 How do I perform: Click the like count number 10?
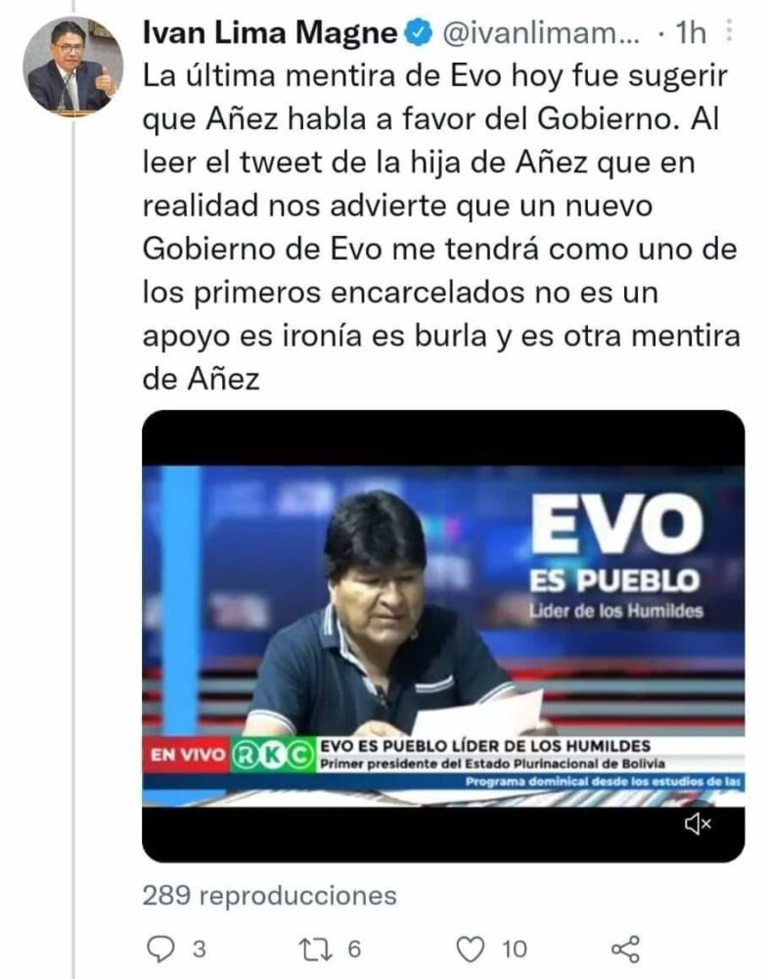[x=515, y=950]
